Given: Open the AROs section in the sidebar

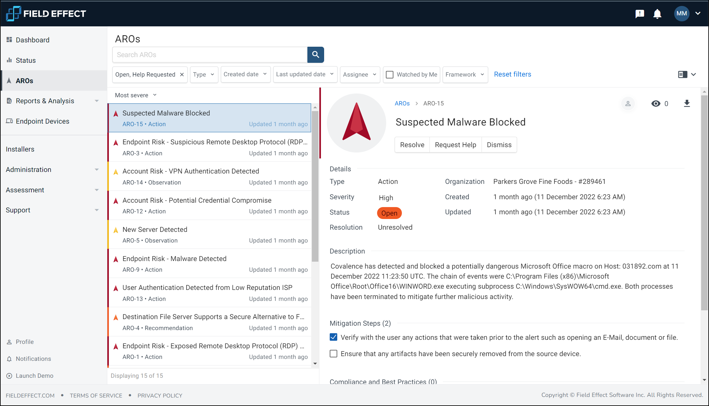Looking at the screenshot, I should coord(24,81).
